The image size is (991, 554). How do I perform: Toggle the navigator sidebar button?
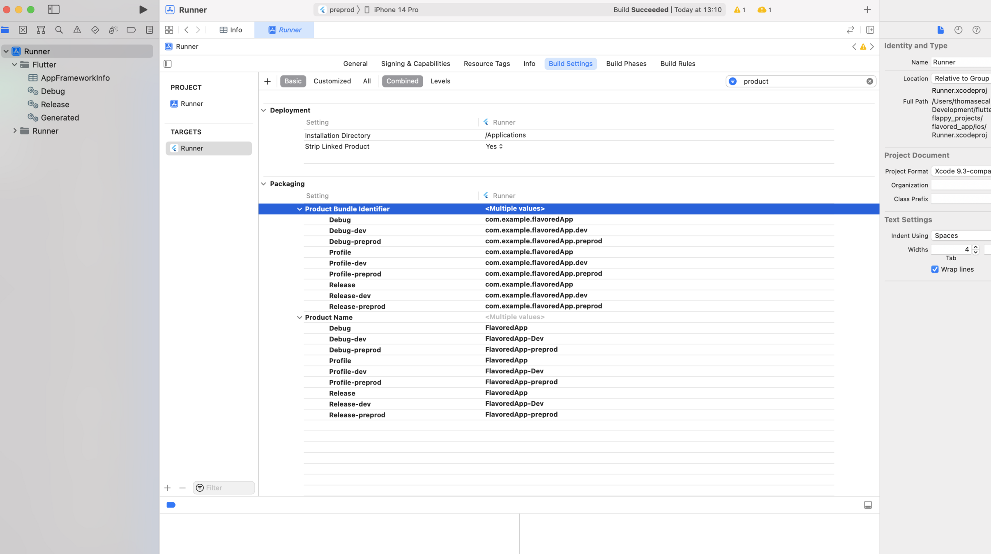tap(54, 9)
